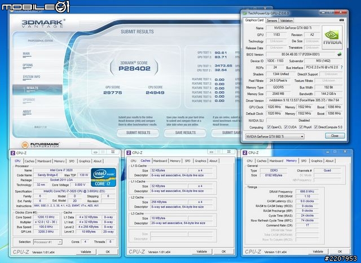Click the right CPU-Z window title icon
361x263 pixels.
(245, 153)
